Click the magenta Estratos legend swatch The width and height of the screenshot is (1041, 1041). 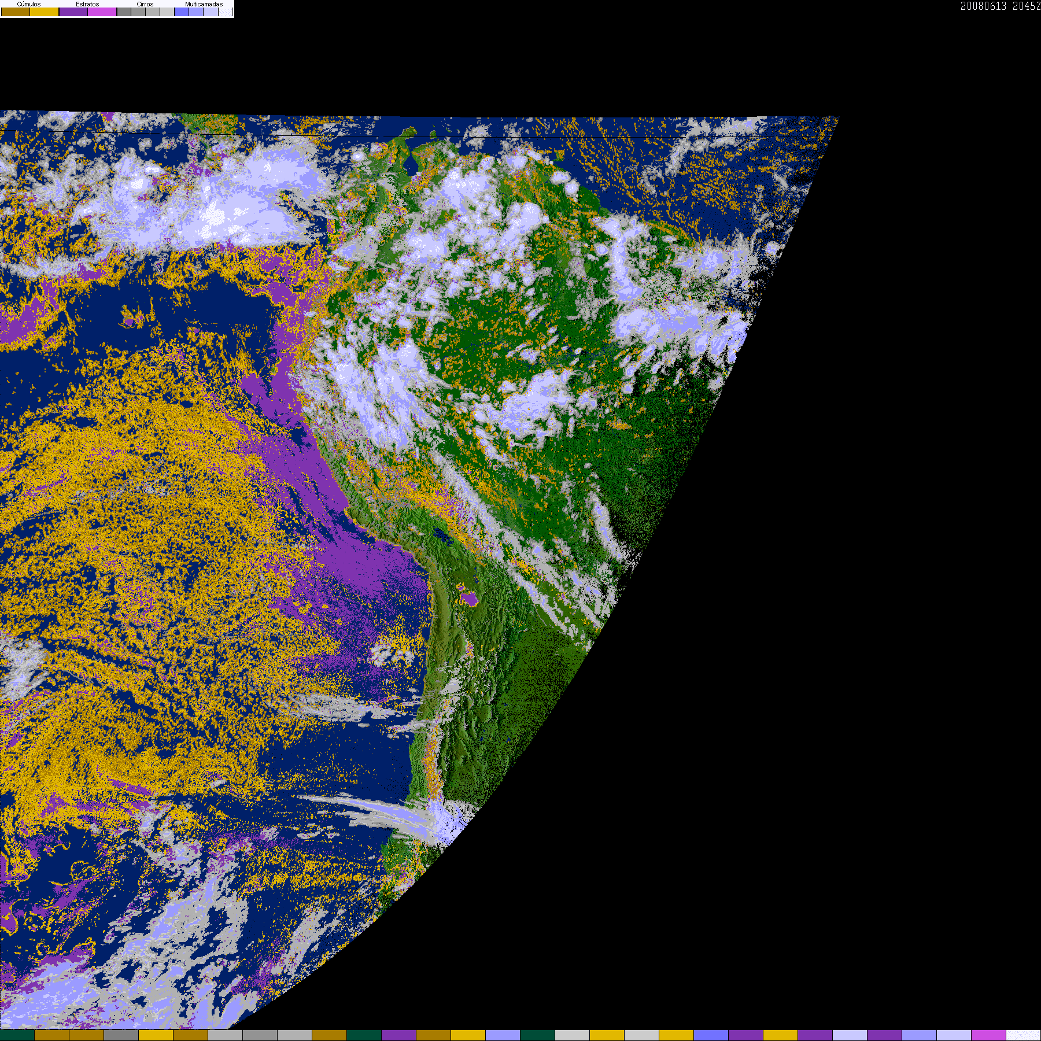coord(102,12)
